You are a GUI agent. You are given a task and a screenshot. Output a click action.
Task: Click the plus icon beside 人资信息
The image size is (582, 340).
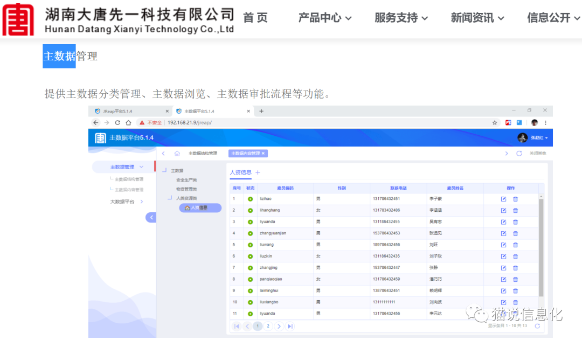click(258, 172)
